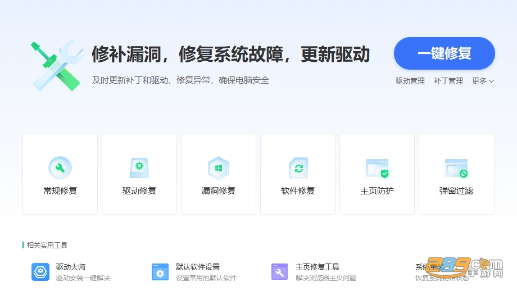Select the 弹窗过滤 card label
Image resolution: width=517 pixels, height=300 pixels.
456,190
